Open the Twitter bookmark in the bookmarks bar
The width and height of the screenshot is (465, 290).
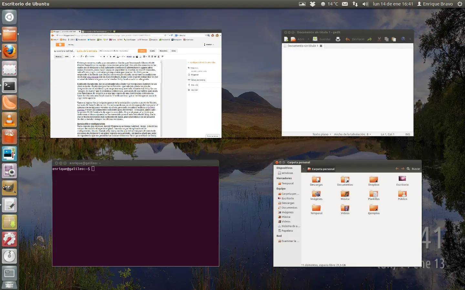pos(90,39)
